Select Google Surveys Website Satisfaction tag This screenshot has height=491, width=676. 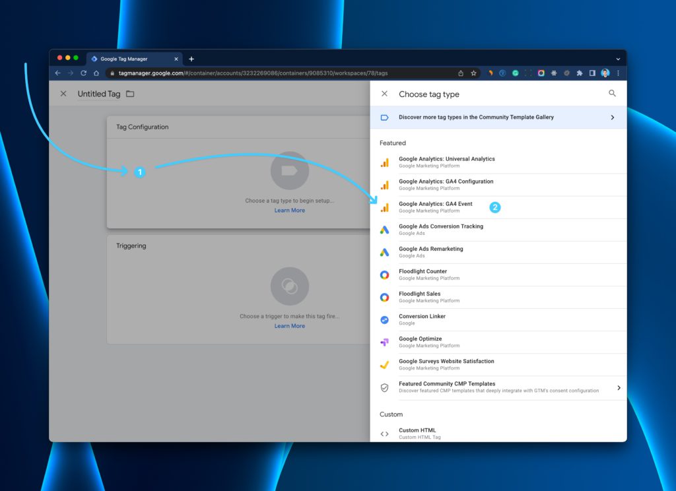(498, 364)
